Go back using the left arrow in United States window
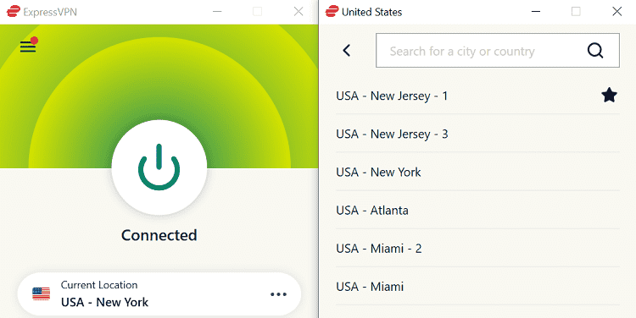Viewport: 636px width, 318px height. [346, 51]
